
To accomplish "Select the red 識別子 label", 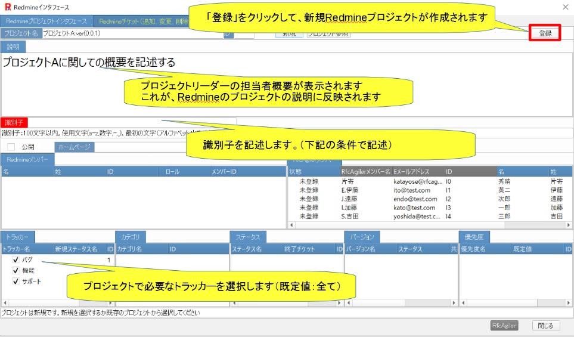I will coord(14,123).
